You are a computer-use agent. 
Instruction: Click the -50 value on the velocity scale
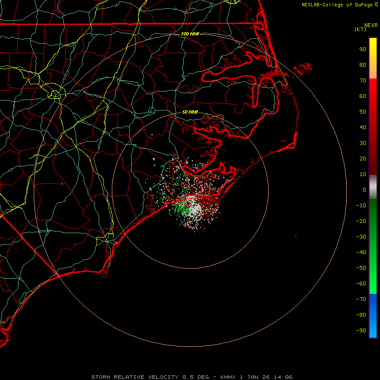click(361, 268)
